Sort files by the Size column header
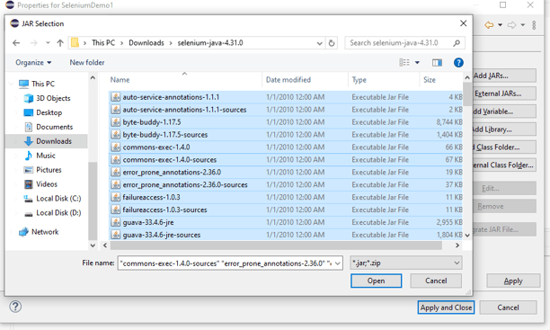 pos(430,80)
